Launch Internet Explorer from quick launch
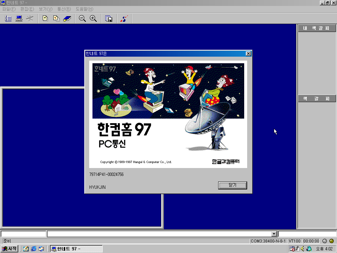The image size is (337, 253). tap(34, 249)
